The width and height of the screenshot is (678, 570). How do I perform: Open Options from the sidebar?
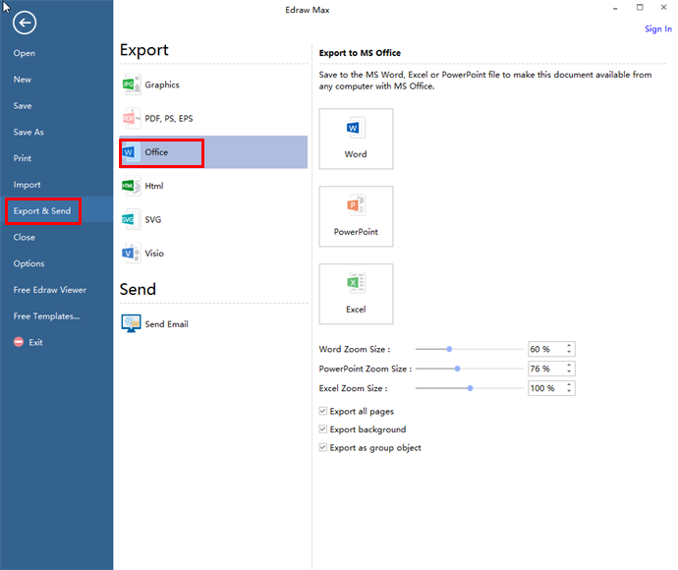tap(28, 263)
